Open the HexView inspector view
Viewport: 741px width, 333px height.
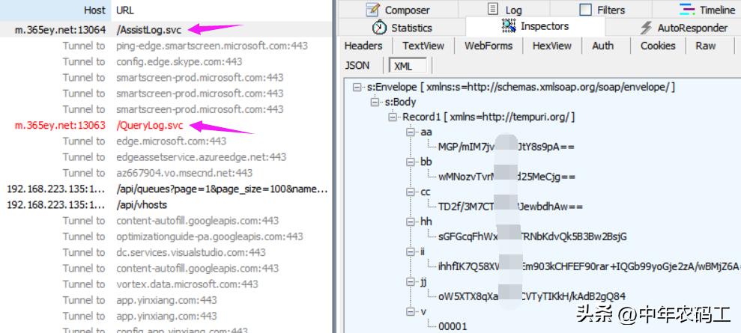(x=552, y=46)
